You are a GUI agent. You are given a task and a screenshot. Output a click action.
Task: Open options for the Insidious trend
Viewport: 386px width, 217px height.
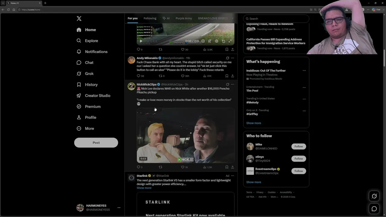tap(304, 71)
